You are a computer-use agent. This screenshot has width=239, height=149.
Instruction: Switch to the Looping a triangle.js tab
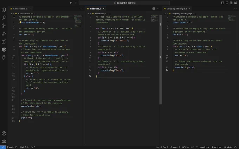pos(177,9)
